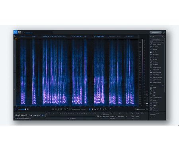Click the record button
179x151 pixels.
(32, 115)
